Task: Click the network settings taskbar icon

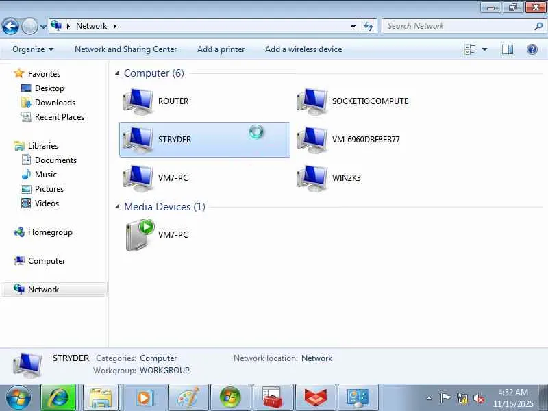Action: pyautogui.click(x=358, y=398)
